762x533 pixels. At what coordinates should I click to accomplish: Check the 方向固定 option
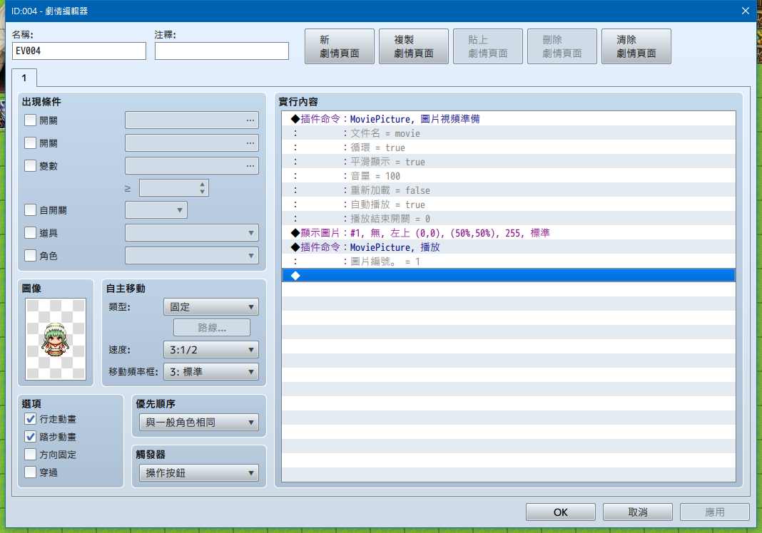pos(31,455)
